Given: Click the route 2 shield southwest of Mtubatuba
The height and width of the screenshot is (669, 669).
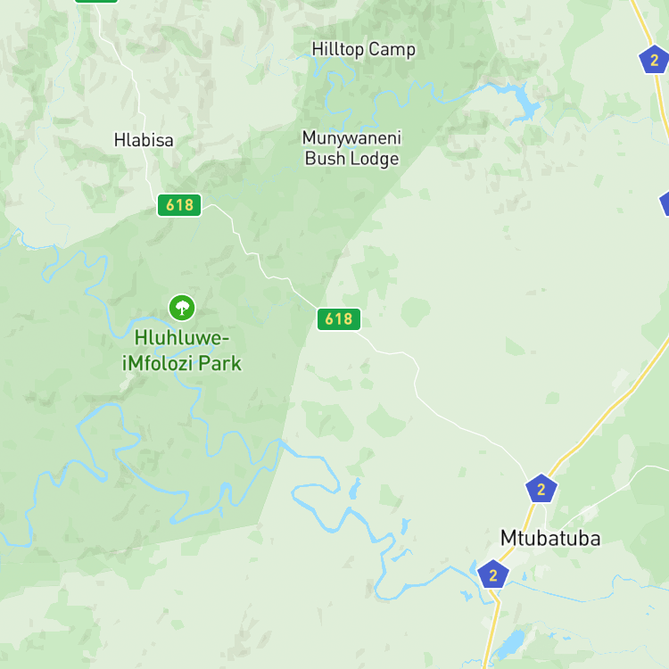Looking at the screenshot, I should (492, 574).
